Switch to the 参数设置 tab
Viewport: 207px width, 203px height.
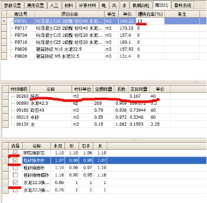[x=12, y=5]
